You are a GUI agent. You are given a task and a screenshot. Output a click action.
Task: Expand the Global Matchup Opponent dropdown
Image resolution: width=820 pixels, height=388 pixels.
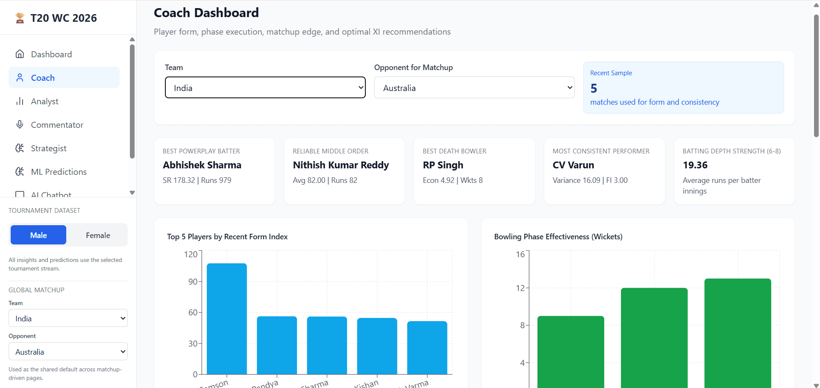click(x=68, y=352)
